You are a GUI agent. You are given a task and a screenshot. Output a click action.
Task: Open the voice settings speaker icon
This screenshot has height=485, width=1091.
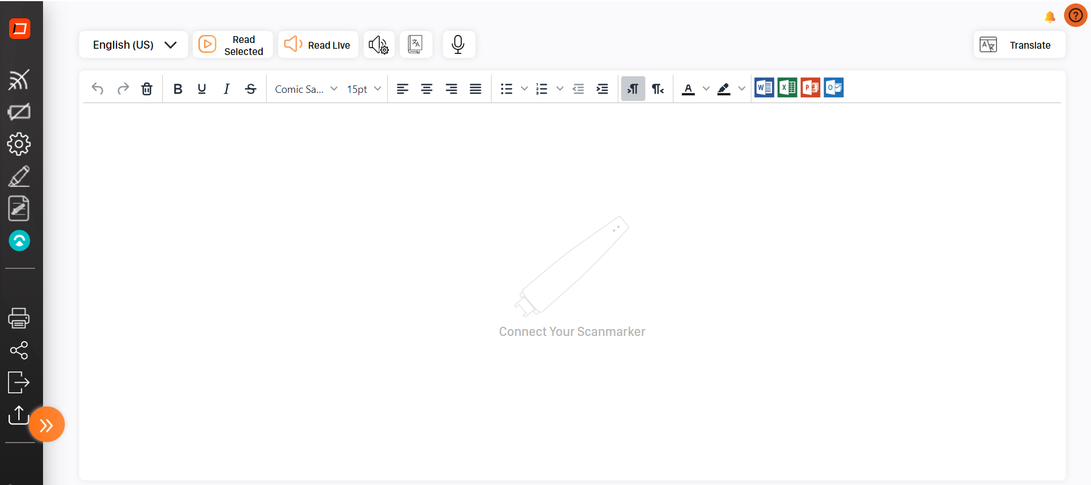pos(379,45)
